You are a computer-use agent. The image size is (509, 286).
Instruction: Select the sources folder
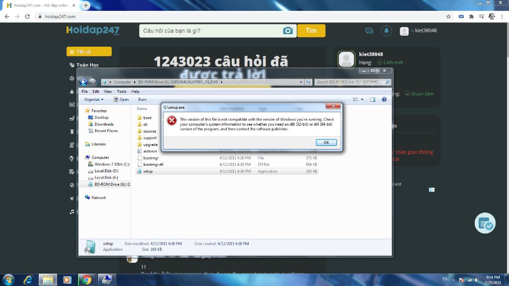click(x=150, y=131)
